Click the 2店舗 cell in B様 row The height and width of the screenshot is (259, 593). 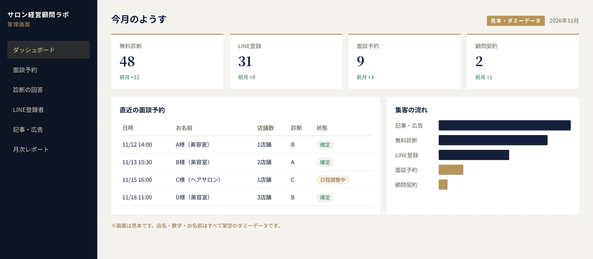pos(264,162)
